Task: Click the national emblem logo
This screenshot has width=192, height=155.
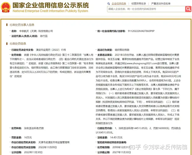Action: (6, 7)
